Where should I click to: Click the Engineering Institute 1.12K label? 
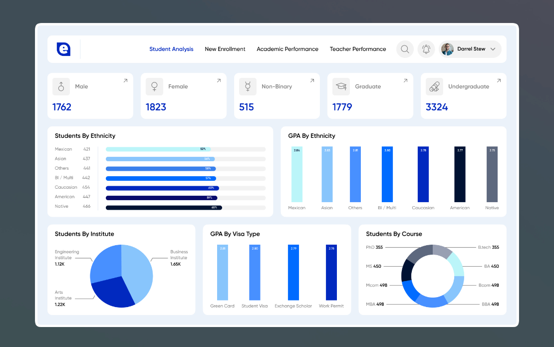pyautogui.click(x=67, y=258)
